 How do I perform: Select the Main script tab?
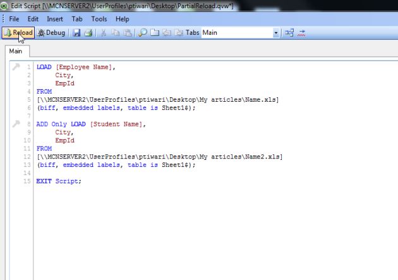(x=17, y=51)
